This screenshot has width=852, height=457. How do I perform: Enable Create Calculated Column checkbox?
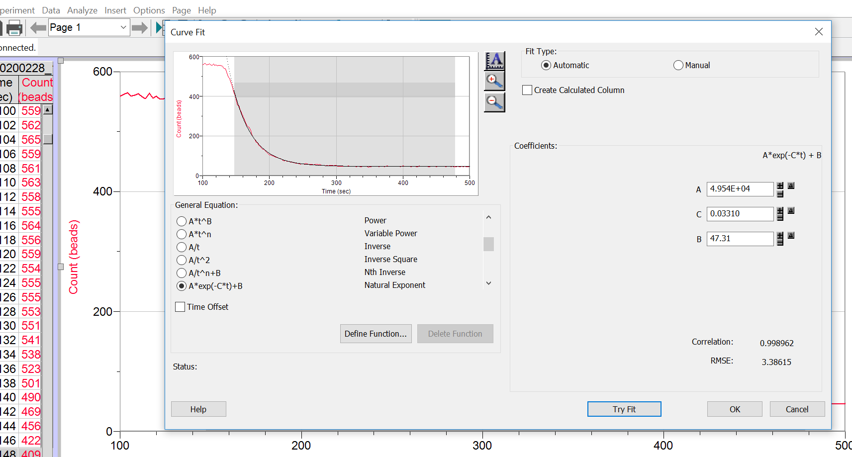pos(527,91)
